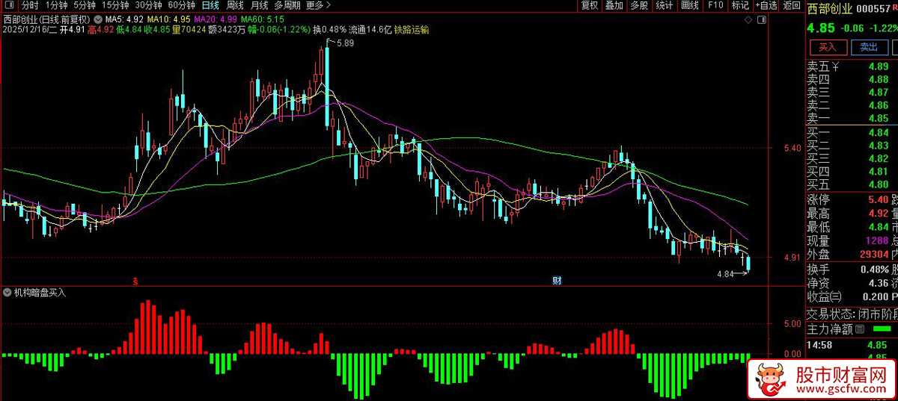This screenshot has height=401, width=898.
Task: Click the red 买入 buy button
Action: point(828,47)
